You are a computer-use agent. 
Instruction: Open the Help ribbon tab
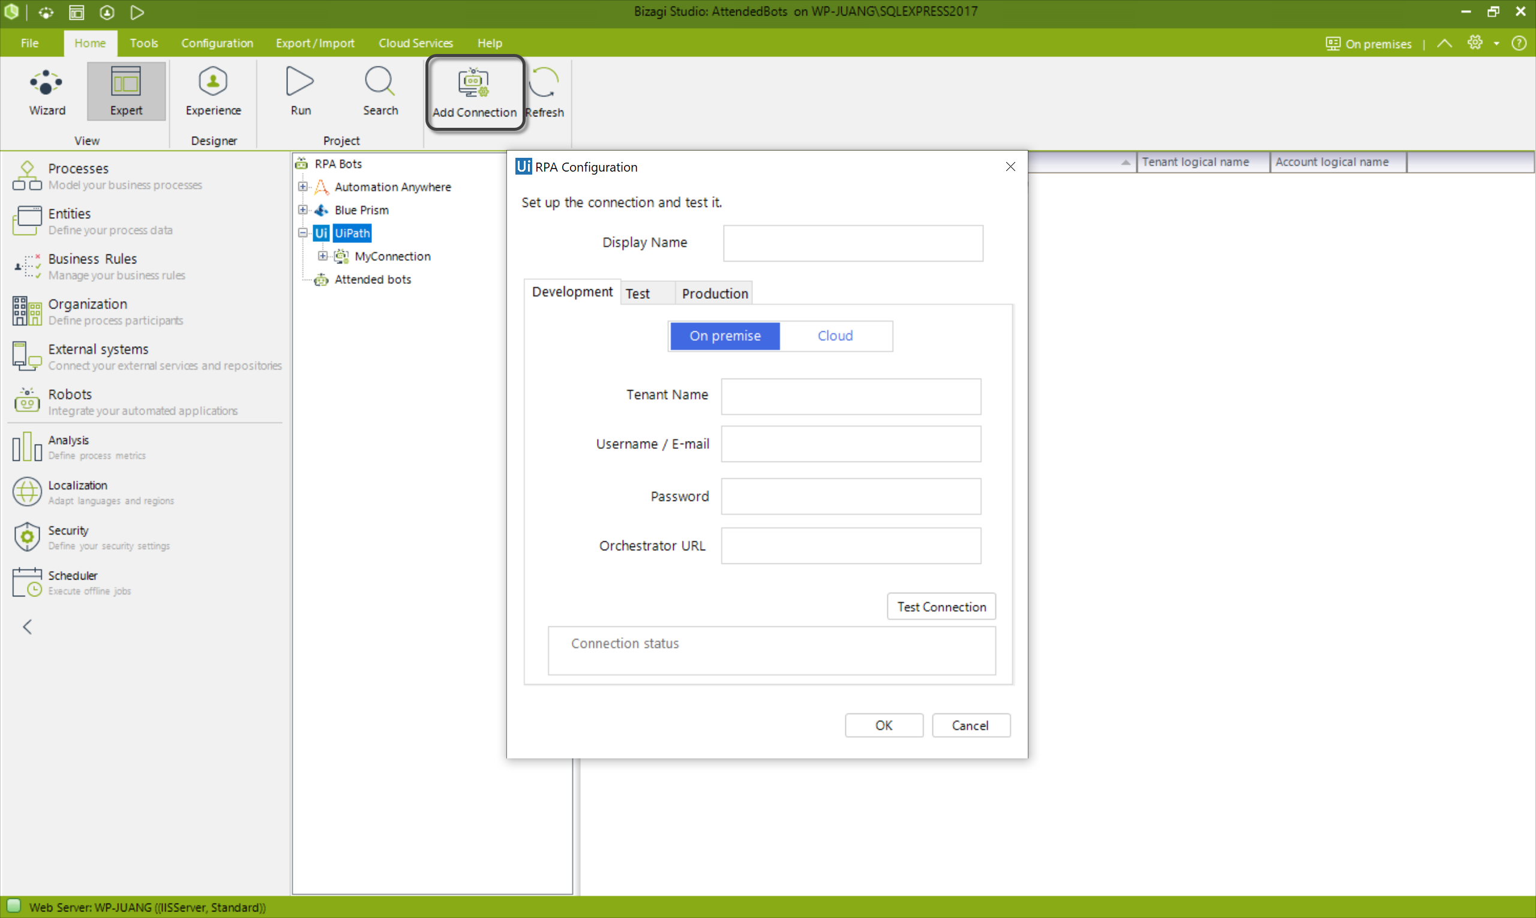pyautogui.click(x=490, y=43)
